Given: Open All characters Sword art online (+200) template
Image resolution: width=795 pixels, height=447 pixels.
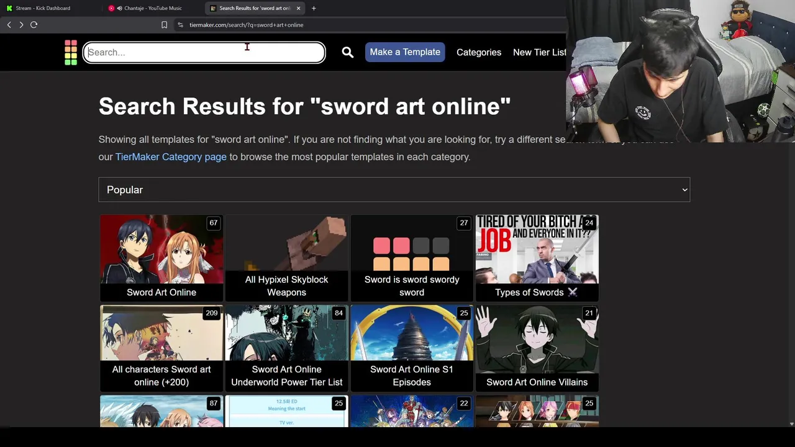Looking at the screenshot, I should [x=161, y=348].
